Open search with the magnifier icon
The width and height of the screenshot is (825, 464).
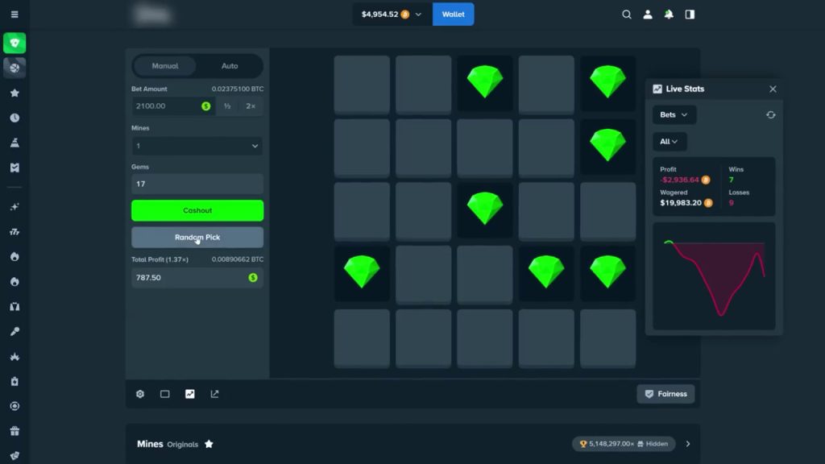[x=627, y=14]
